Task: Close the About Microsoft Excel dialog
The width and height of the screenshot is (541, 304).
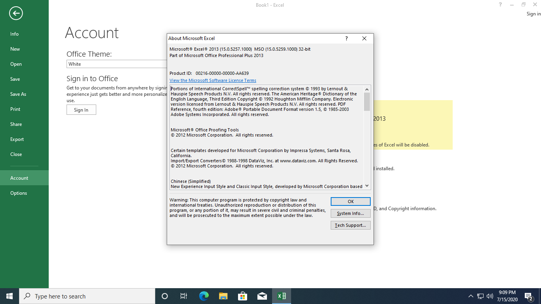Action: click(364, 38)
